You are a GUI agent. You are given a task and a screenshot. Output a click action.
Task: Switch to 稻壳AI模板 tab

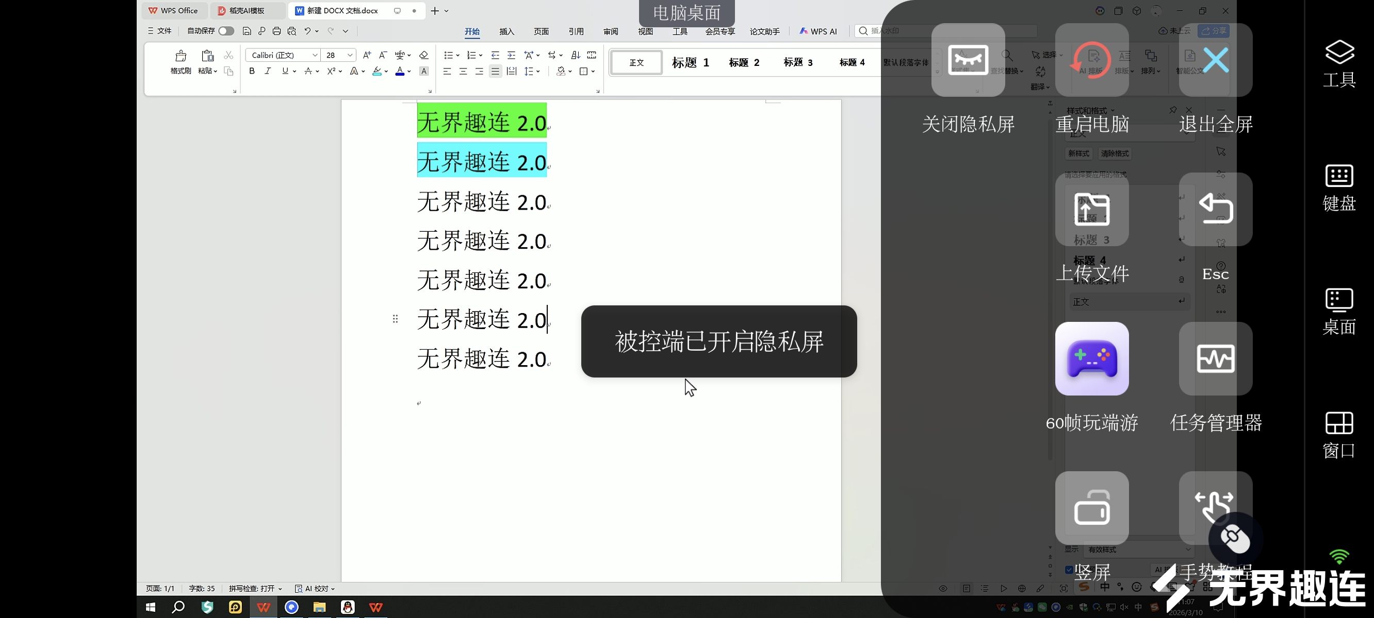(x=247, y=11)
